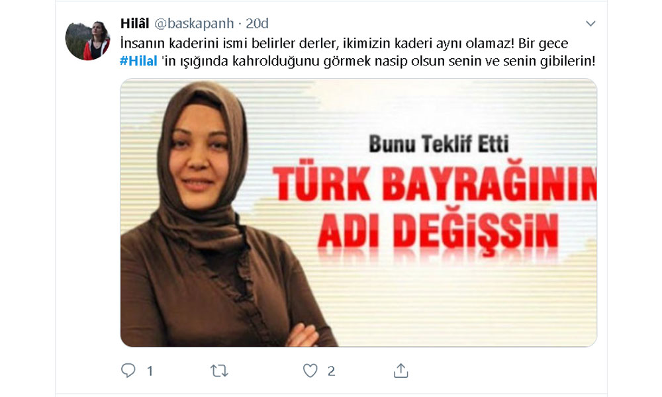Click ADI DEĞİŞSİN text in the image
662x397 pixels.
[438, 231]
